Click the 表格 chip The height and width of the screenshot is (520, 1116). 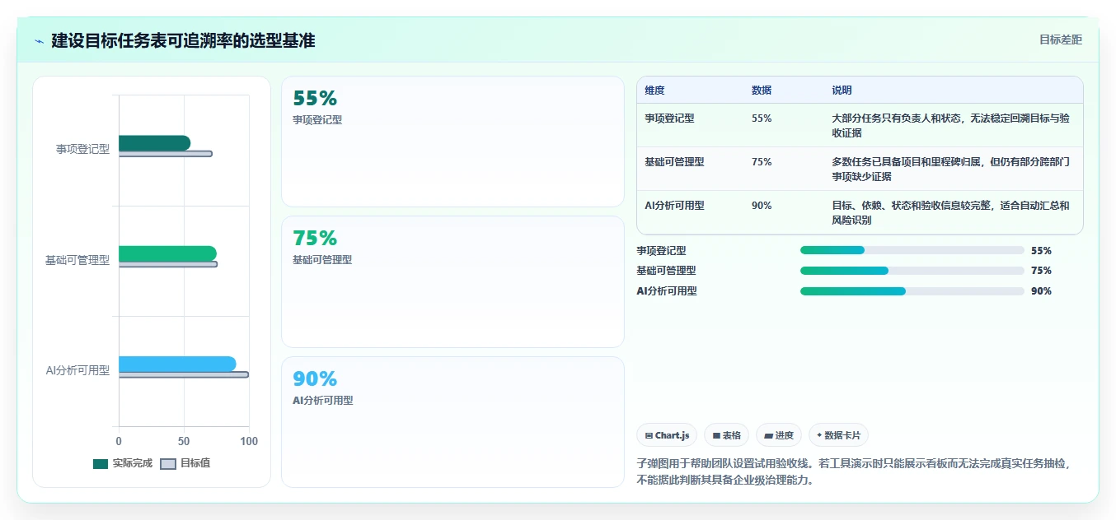pos(727,435)
